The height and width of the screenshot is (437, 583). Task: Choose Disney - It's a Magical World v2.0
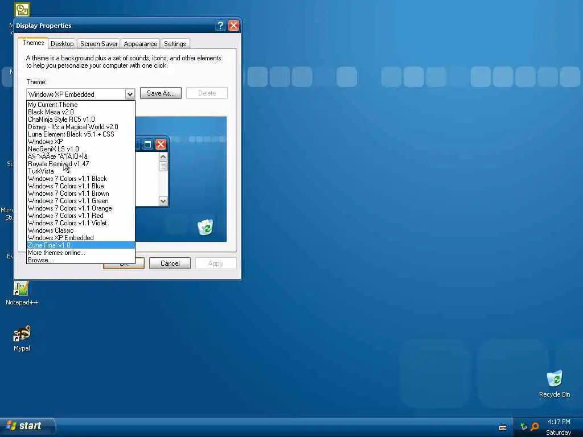click(x=81, y=127)
